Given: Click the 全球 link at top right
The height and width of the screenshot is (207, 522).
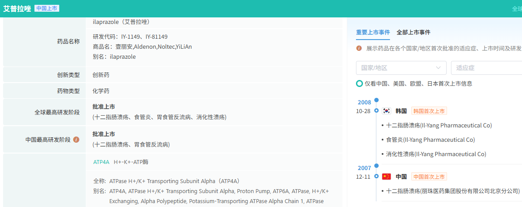Looking at the screenshot, I should click(x=517, y=9).
